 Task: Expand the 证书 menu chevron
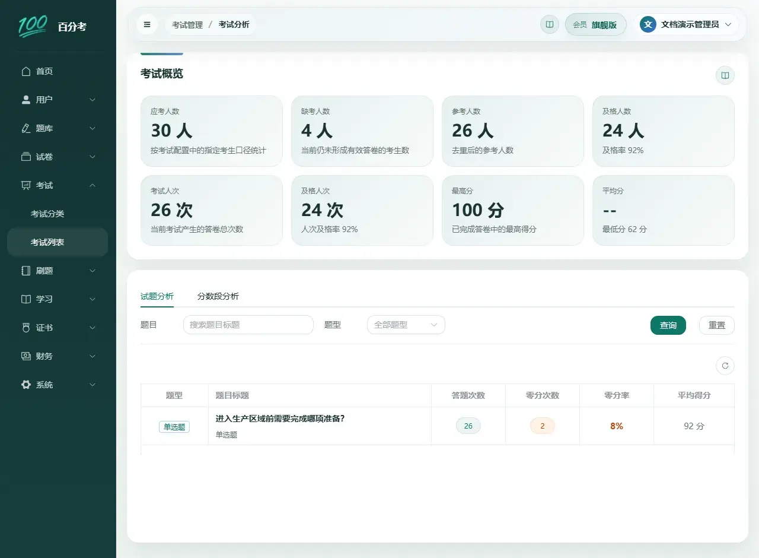tap(93, 328)
